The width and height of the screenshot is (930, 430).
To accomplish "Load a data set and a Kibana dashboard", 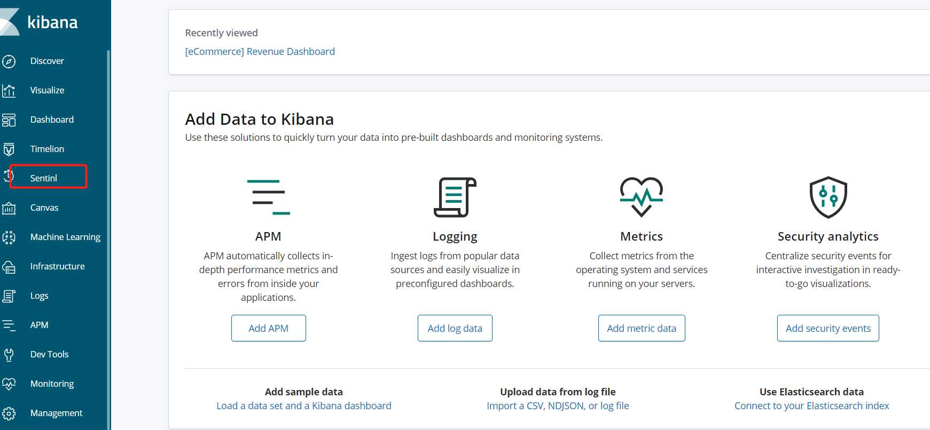I will (303, 405).
